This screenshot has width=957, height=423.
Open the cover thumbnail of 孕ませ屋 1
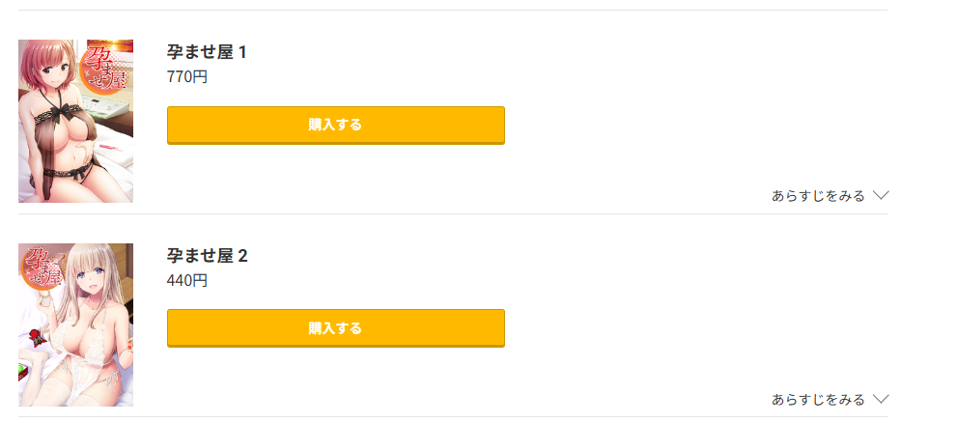(75, 121)
